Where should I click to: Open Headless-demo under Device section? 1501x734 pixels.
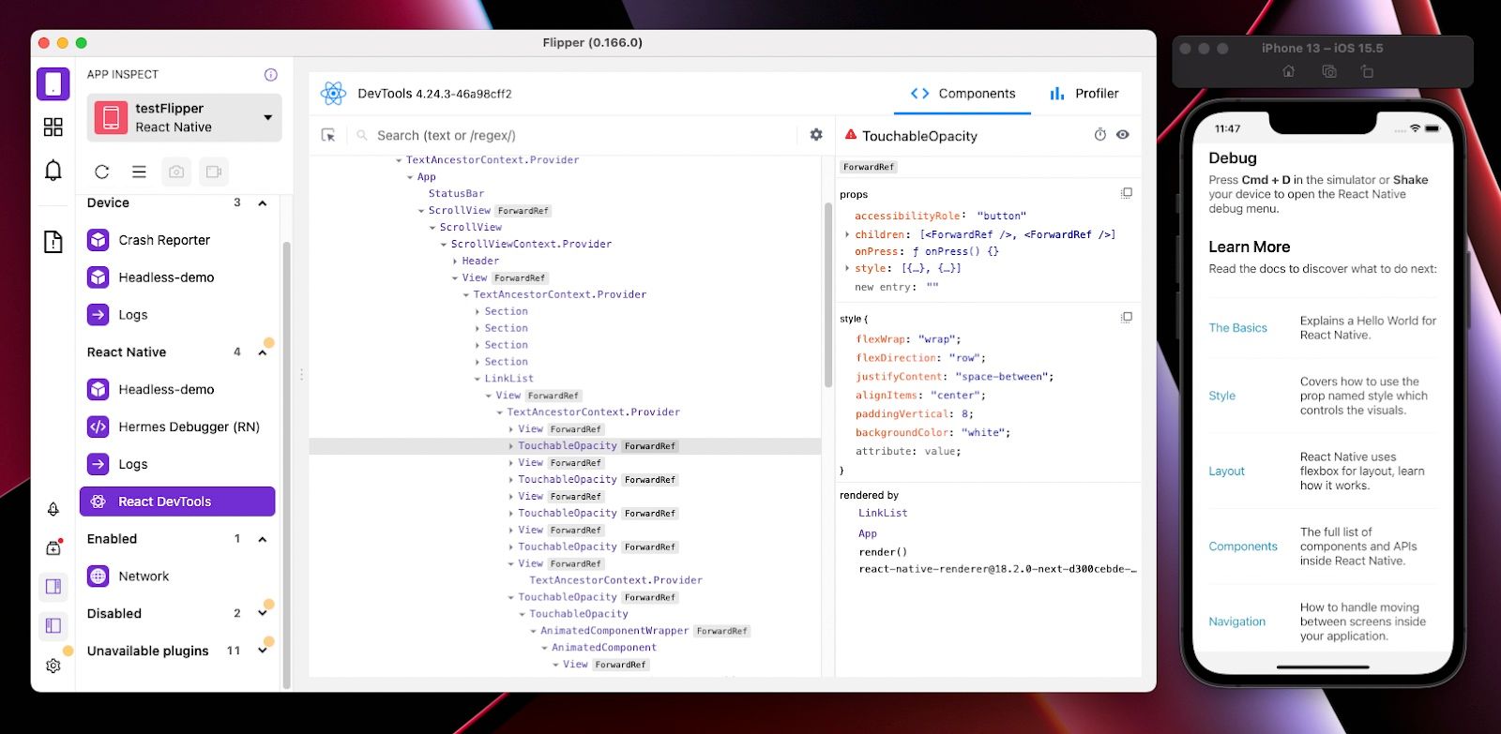point(177,277)
